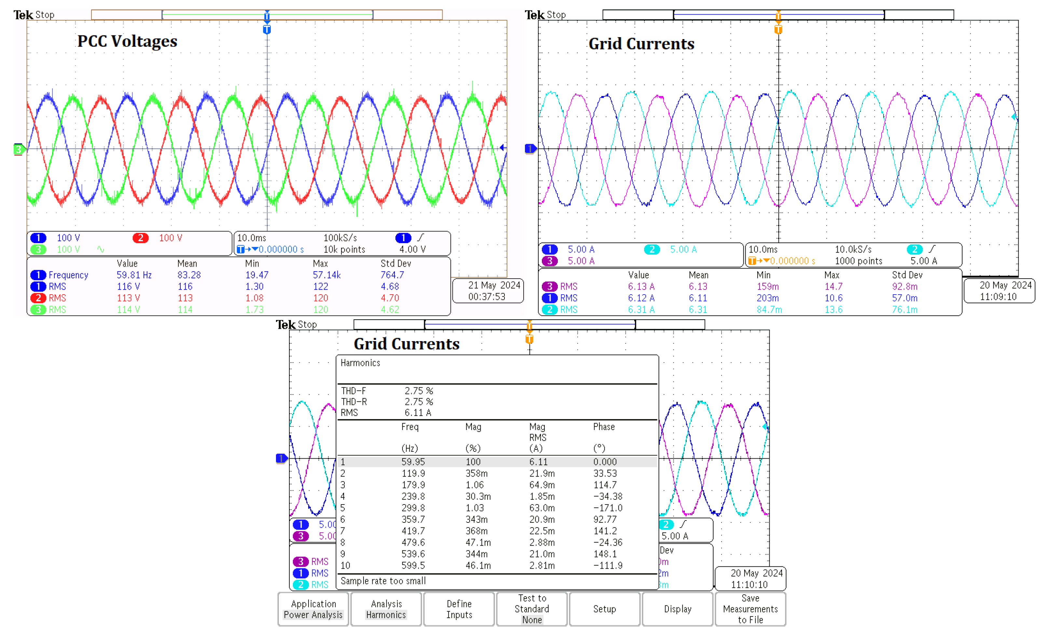Open the Test to Standard None selector

pos(532,609)
